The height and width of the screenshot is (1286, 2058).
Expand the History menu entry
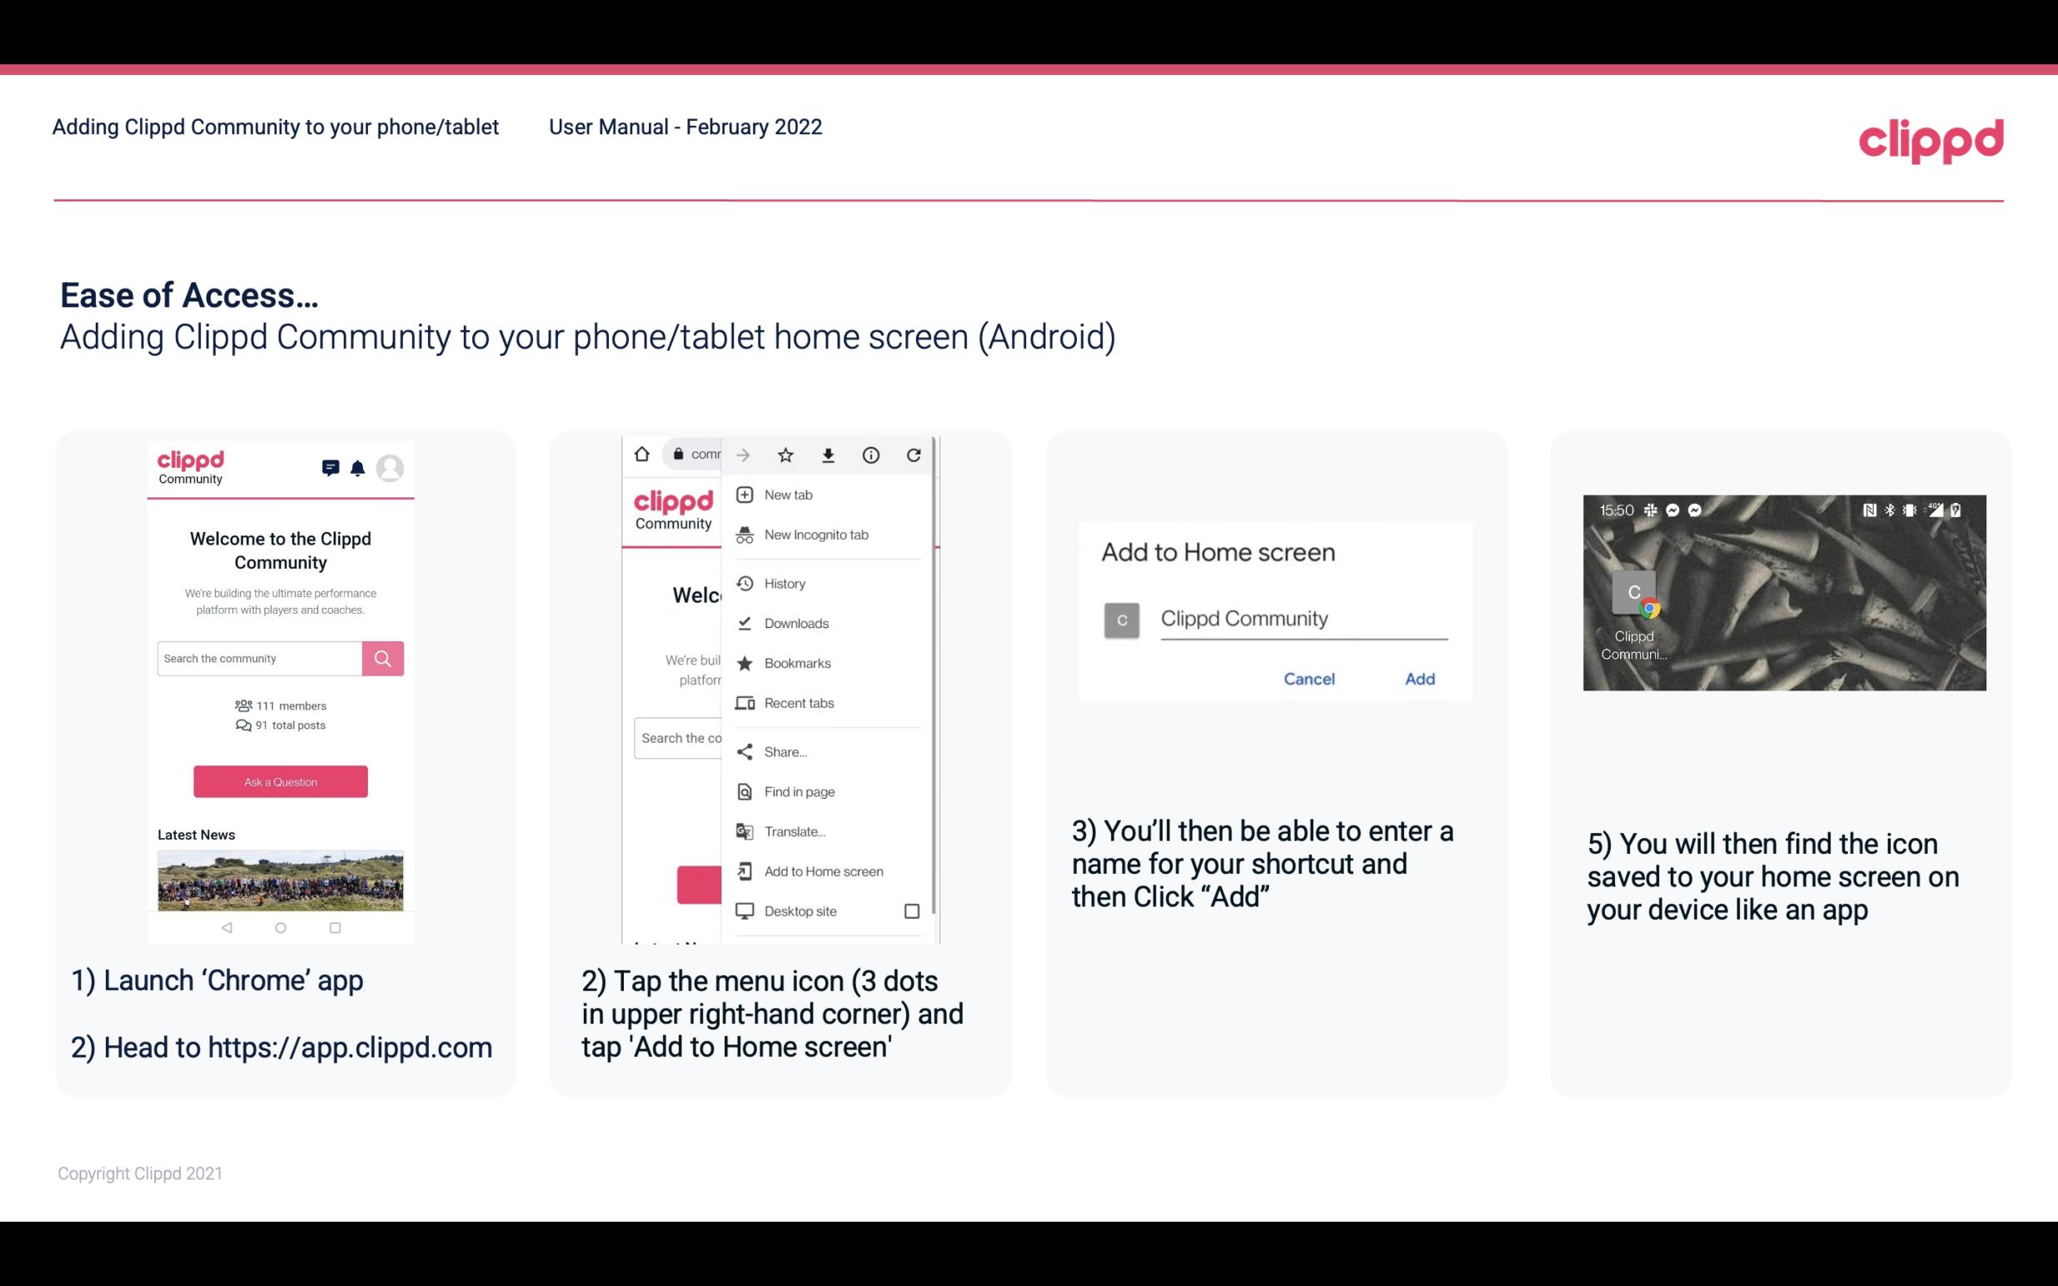pyautogui.click(x=784, y=582)
